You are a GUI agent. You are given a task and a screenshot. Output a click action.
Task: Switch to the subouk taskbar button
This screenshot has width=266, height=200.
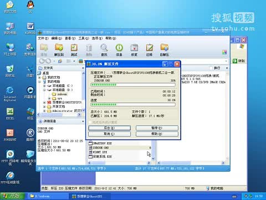[x=48, y=196]
